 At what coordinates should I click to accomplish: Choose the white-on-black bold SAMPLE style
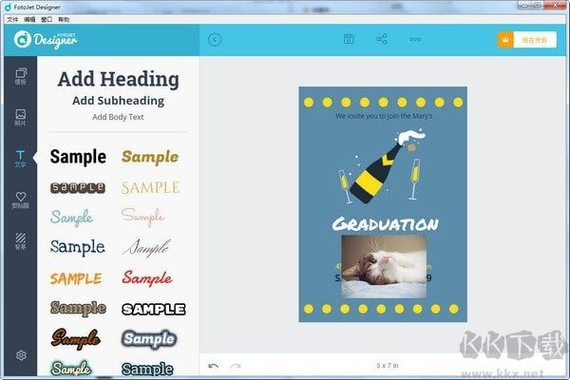[x=153, y=309]
